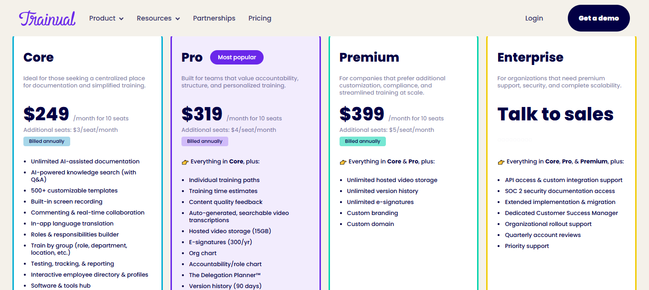Click pointing hand icon in Premium plan
The image size is (649, 290).
pyautogui.click(x=343, y=162)
